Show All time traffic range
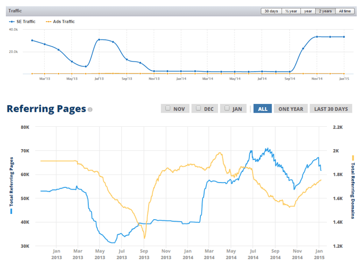The height and width of the screenshot is (268, 361). coord(345,11)
